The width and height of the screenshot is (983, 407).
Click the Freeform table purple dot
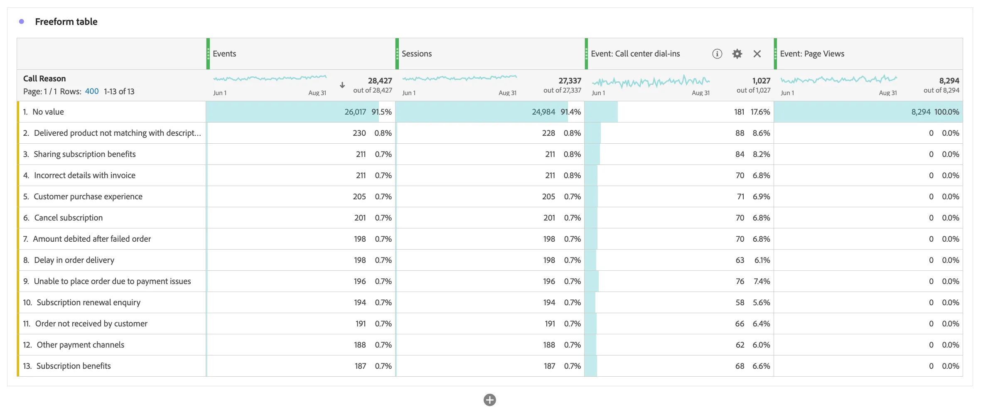click(x=22, y=22)
